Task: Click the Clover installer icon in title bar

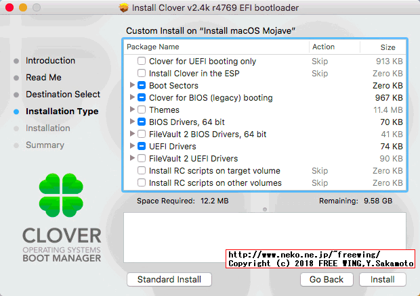Action: tap(123, 7)
